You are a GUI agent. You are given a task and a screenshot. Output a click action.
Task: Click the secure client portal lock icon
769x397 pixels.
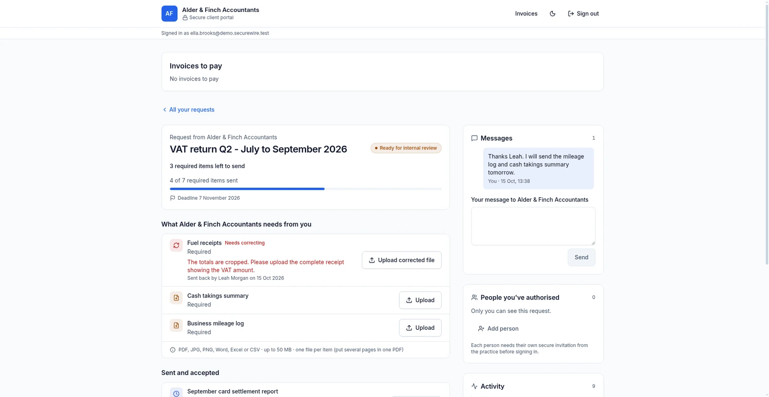(185, 18)
